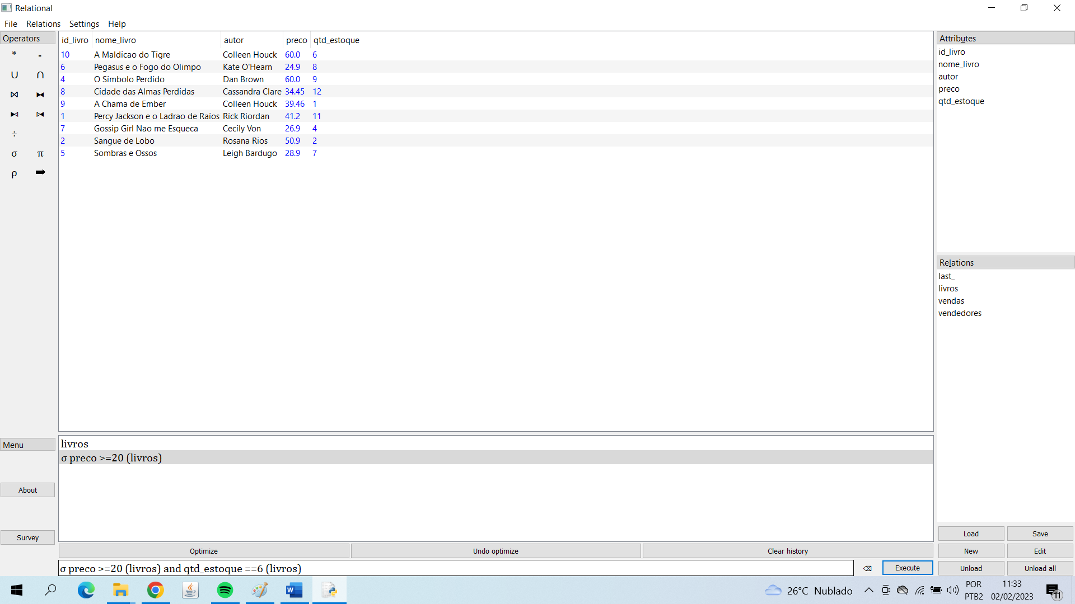Open the File menu
1075x604 pixels.
[11, 23]
